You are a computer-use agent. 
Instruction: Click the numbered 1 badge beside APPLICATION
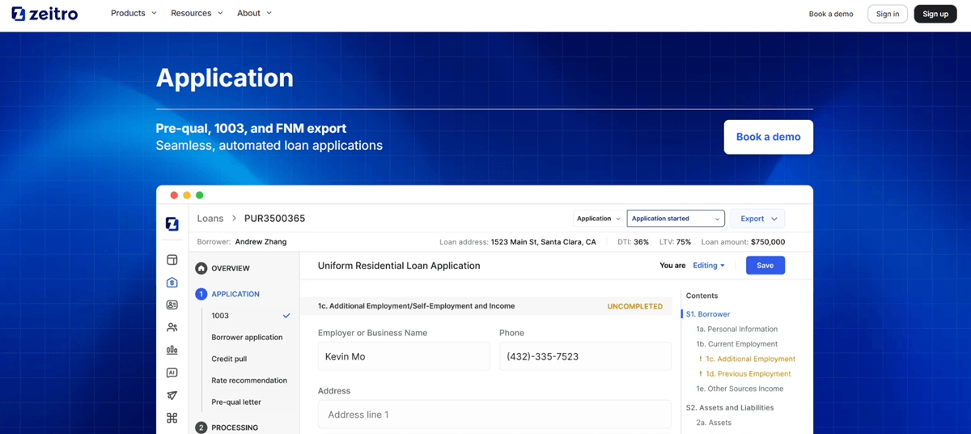click(x=201, y=294)
